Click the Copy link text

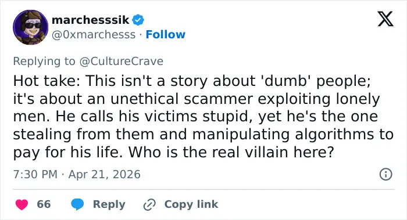click(191, 204)
